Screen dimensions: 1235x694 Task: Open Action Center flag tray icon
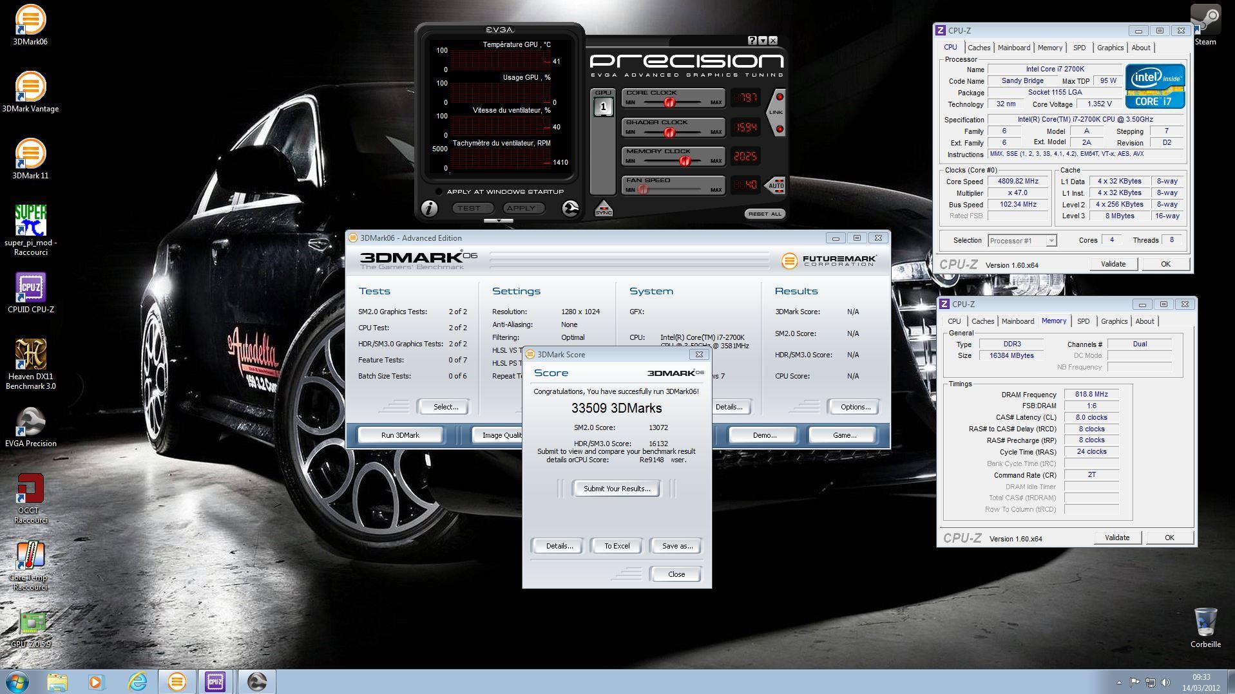tap(1135, 682)
